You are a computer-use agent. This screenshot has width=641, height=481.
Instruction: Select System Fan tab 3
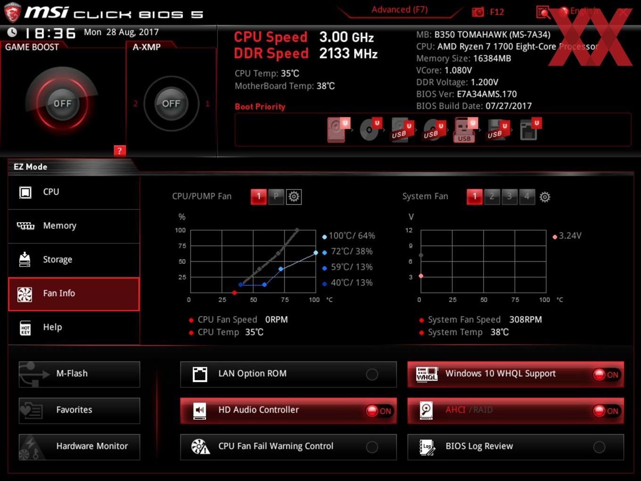tap(510, 197)
